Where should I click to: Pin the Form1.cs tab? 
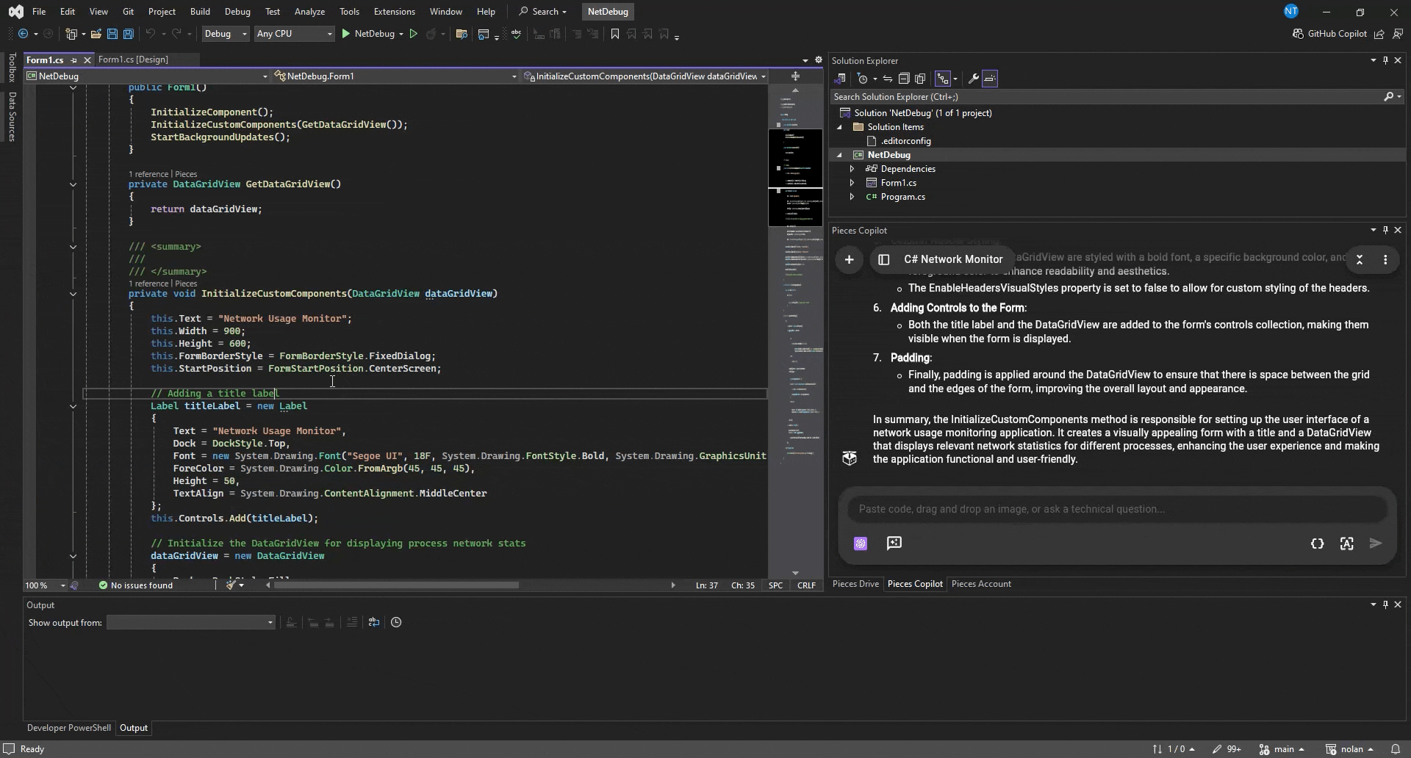click(x=73, y=60)
